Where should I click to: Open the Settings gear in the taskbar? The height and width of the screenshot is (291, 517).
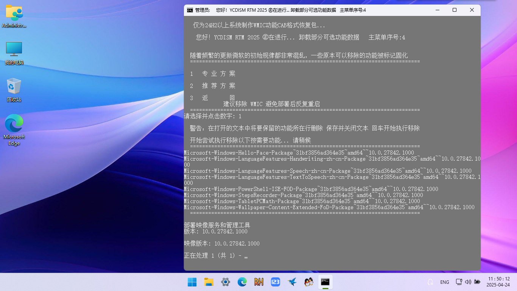pyautogui.click(x=226, y=282)
